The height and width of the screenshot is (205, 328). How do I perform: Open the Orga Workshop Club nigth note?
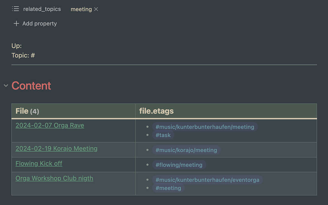point(54,178)
